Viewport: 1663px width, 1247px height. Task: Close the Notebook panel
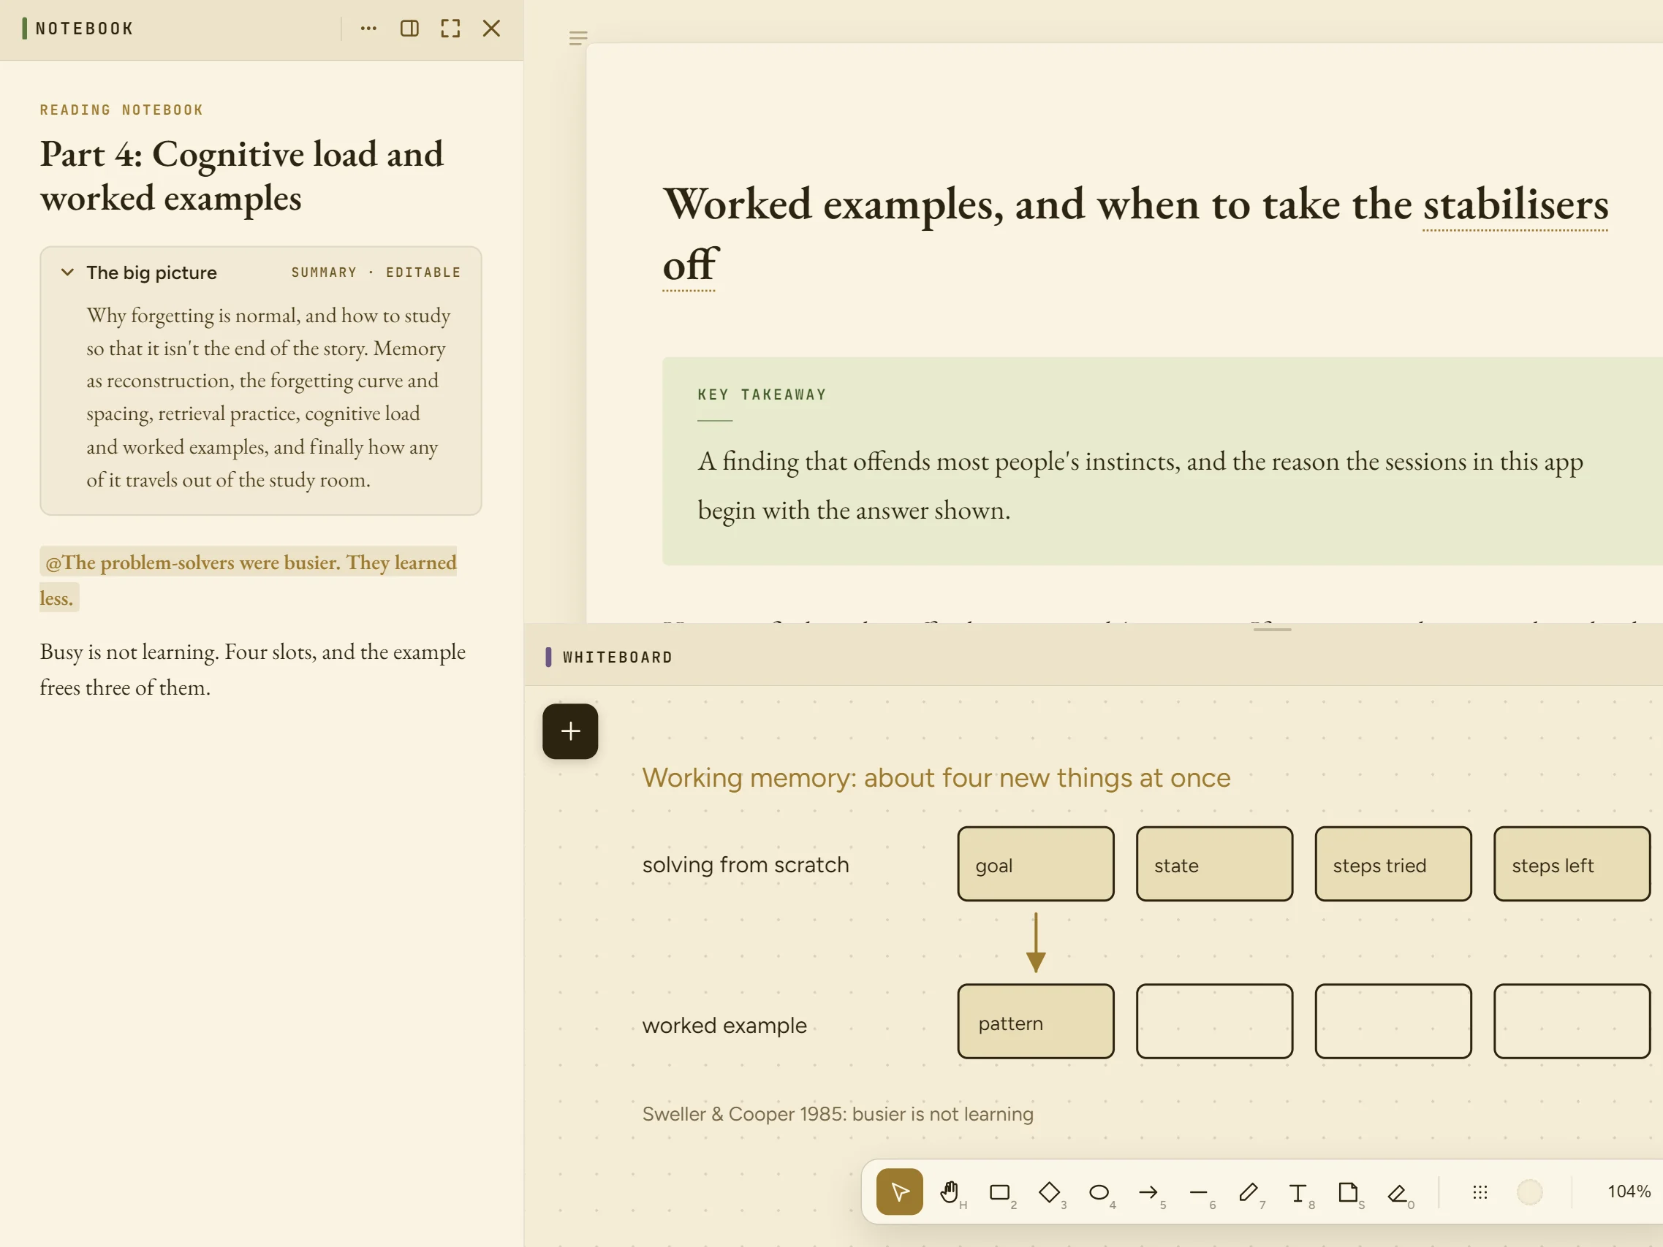(492, 28)
